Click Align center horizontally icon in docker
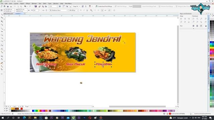Screen dimensions: 214x120 tap(185, 19)
